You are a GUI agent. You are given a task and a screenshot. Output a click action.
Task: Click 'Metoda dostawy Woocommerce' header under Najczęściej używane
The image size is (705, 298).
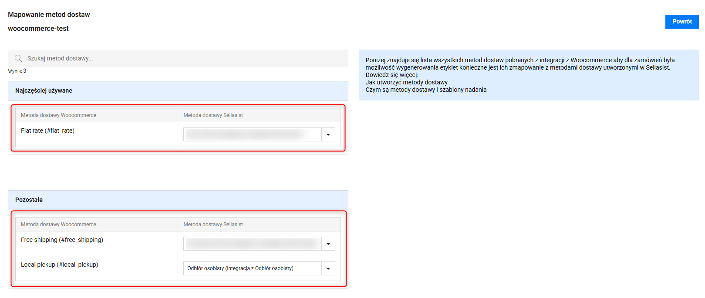pos(58,115)
